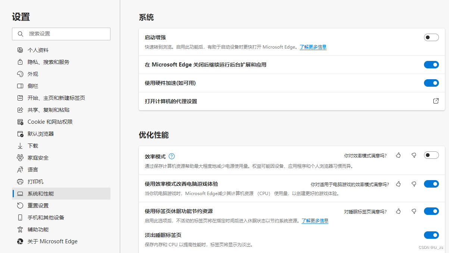Click the icon beside 开始、主页和新建标签页

(20, 98)
